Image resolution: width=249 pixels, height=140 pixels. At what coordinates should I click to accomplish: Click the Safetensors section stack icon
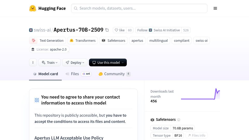(x=153, y=120)
